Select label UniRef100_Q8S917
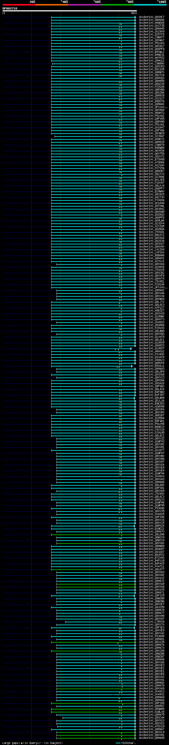The width and height of the screenshot is (169, 745). pos(152,46)
